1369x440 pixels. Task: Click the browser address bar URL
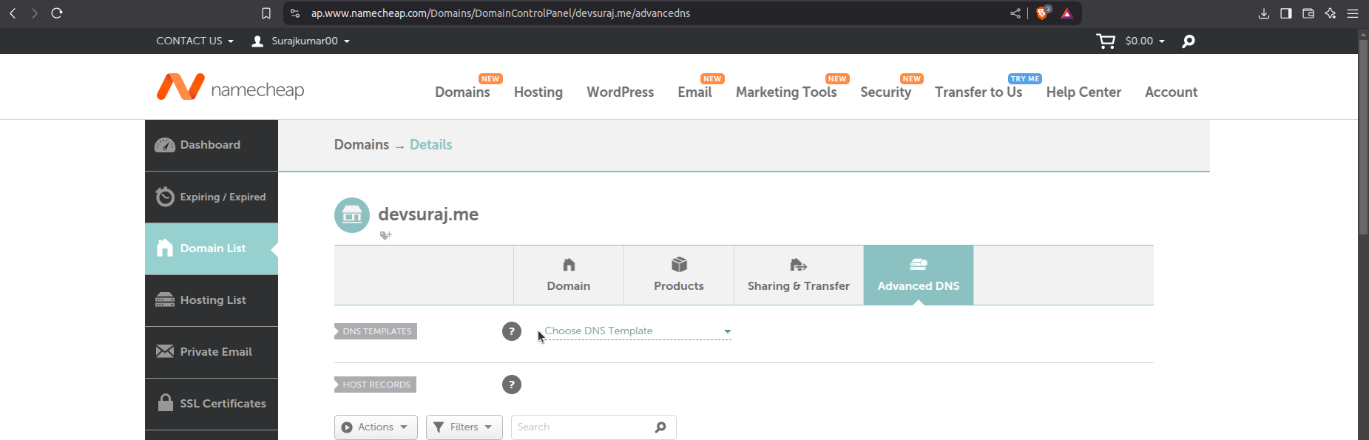501,13
